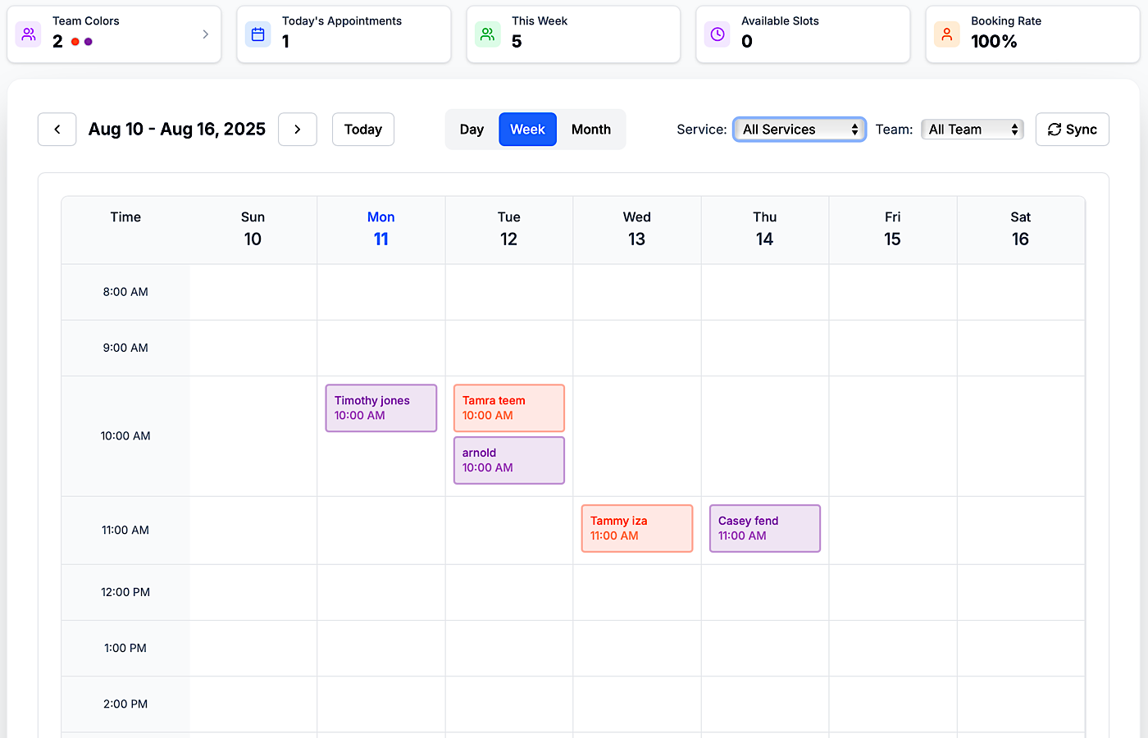This screenshot has width=1148, height=738.
Task: Expand the Team Colors card chevron
Action: [x=205, y=34]
